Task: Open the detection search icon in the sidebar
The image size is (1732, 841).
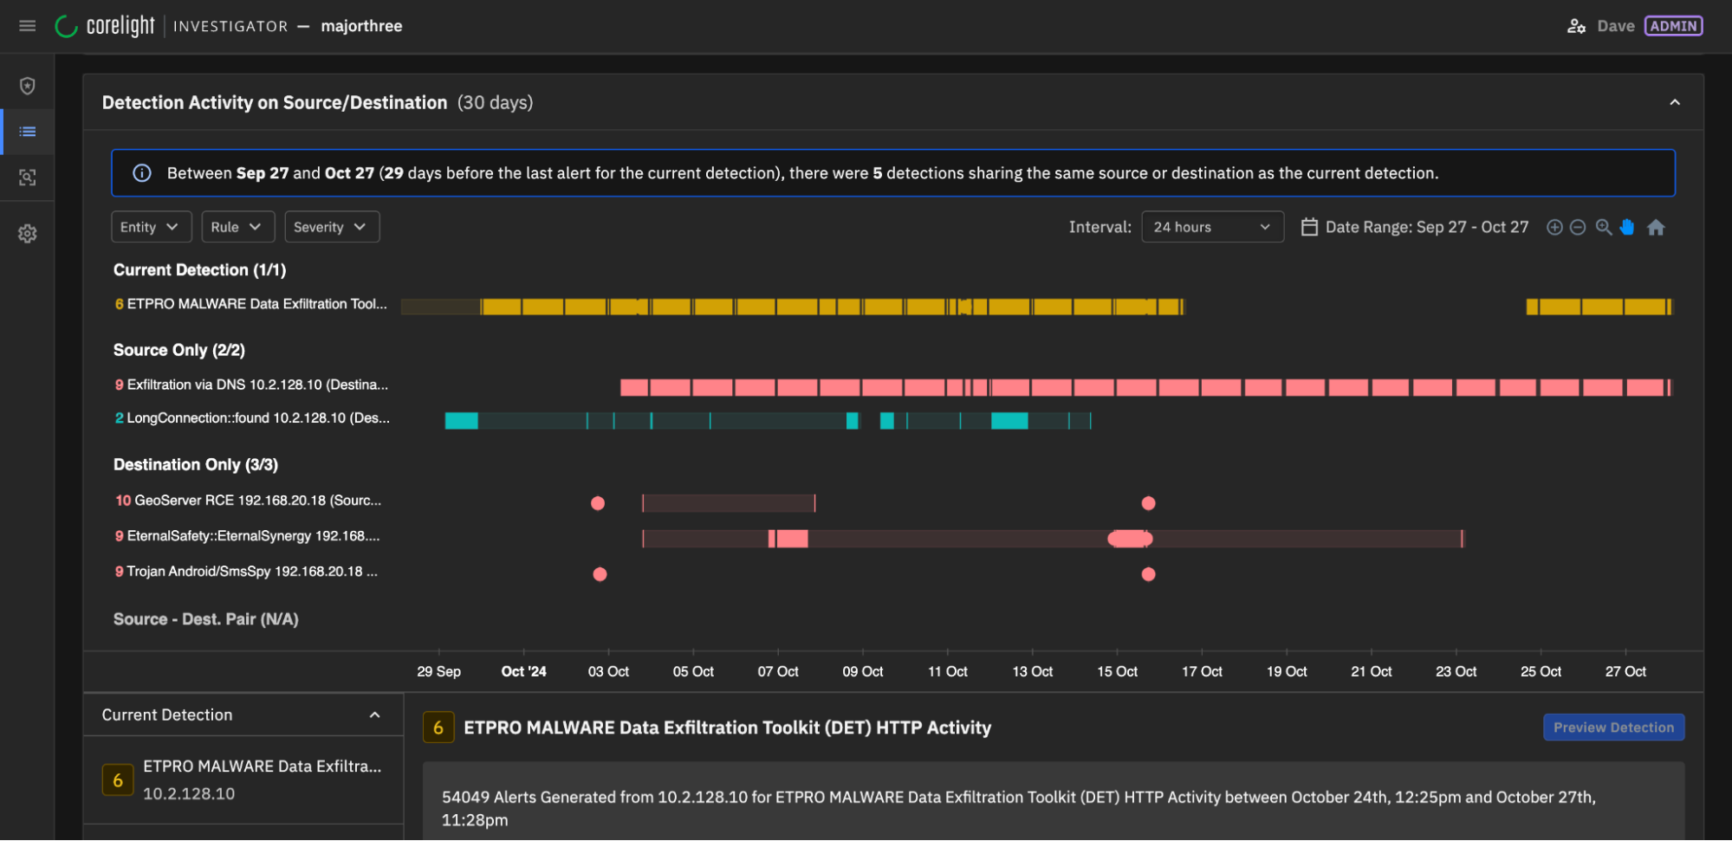Action: coord(27,178)
